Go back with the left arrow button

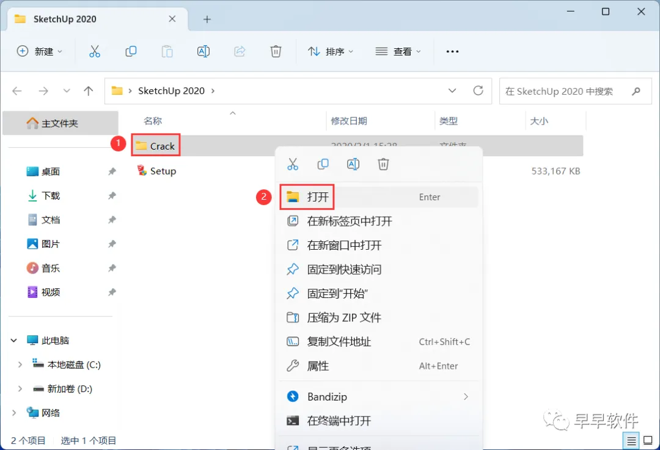coord(17,91)
